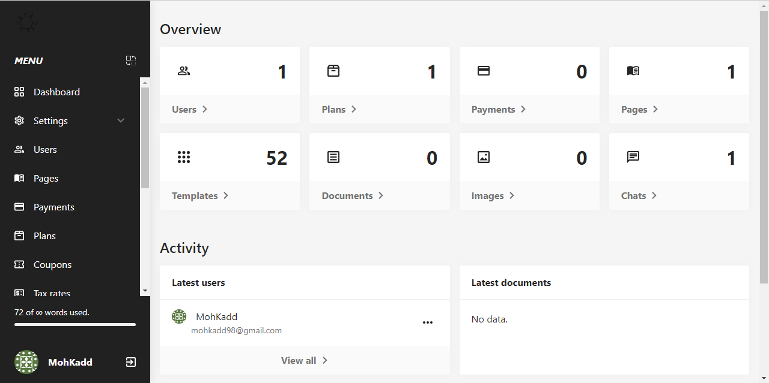Image resolution: width=769 pixels, height=383 pixels.
Task: Click the Templates grid icon in Overview
Action: [x=184, y=158]
